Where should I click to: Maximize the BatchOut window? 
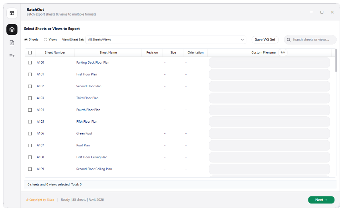pyautogui.click(x=322, y=12)
